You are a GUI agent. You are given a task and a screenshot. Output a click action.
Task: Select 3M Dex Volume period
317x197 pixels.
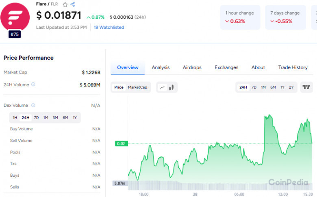coord(55,118)
